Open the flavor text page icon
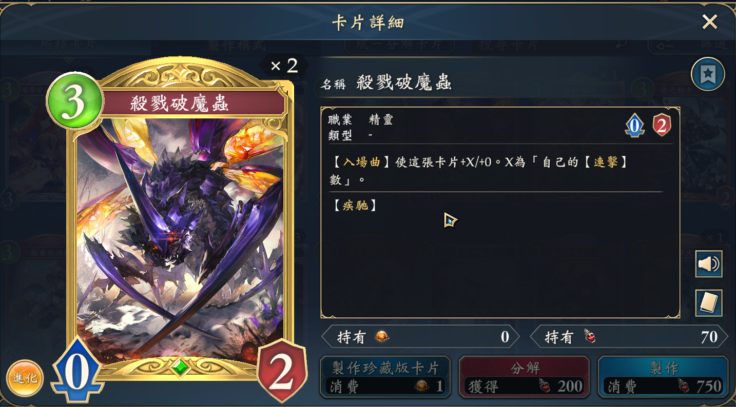 pyautogui.click(x=709, y=303)
